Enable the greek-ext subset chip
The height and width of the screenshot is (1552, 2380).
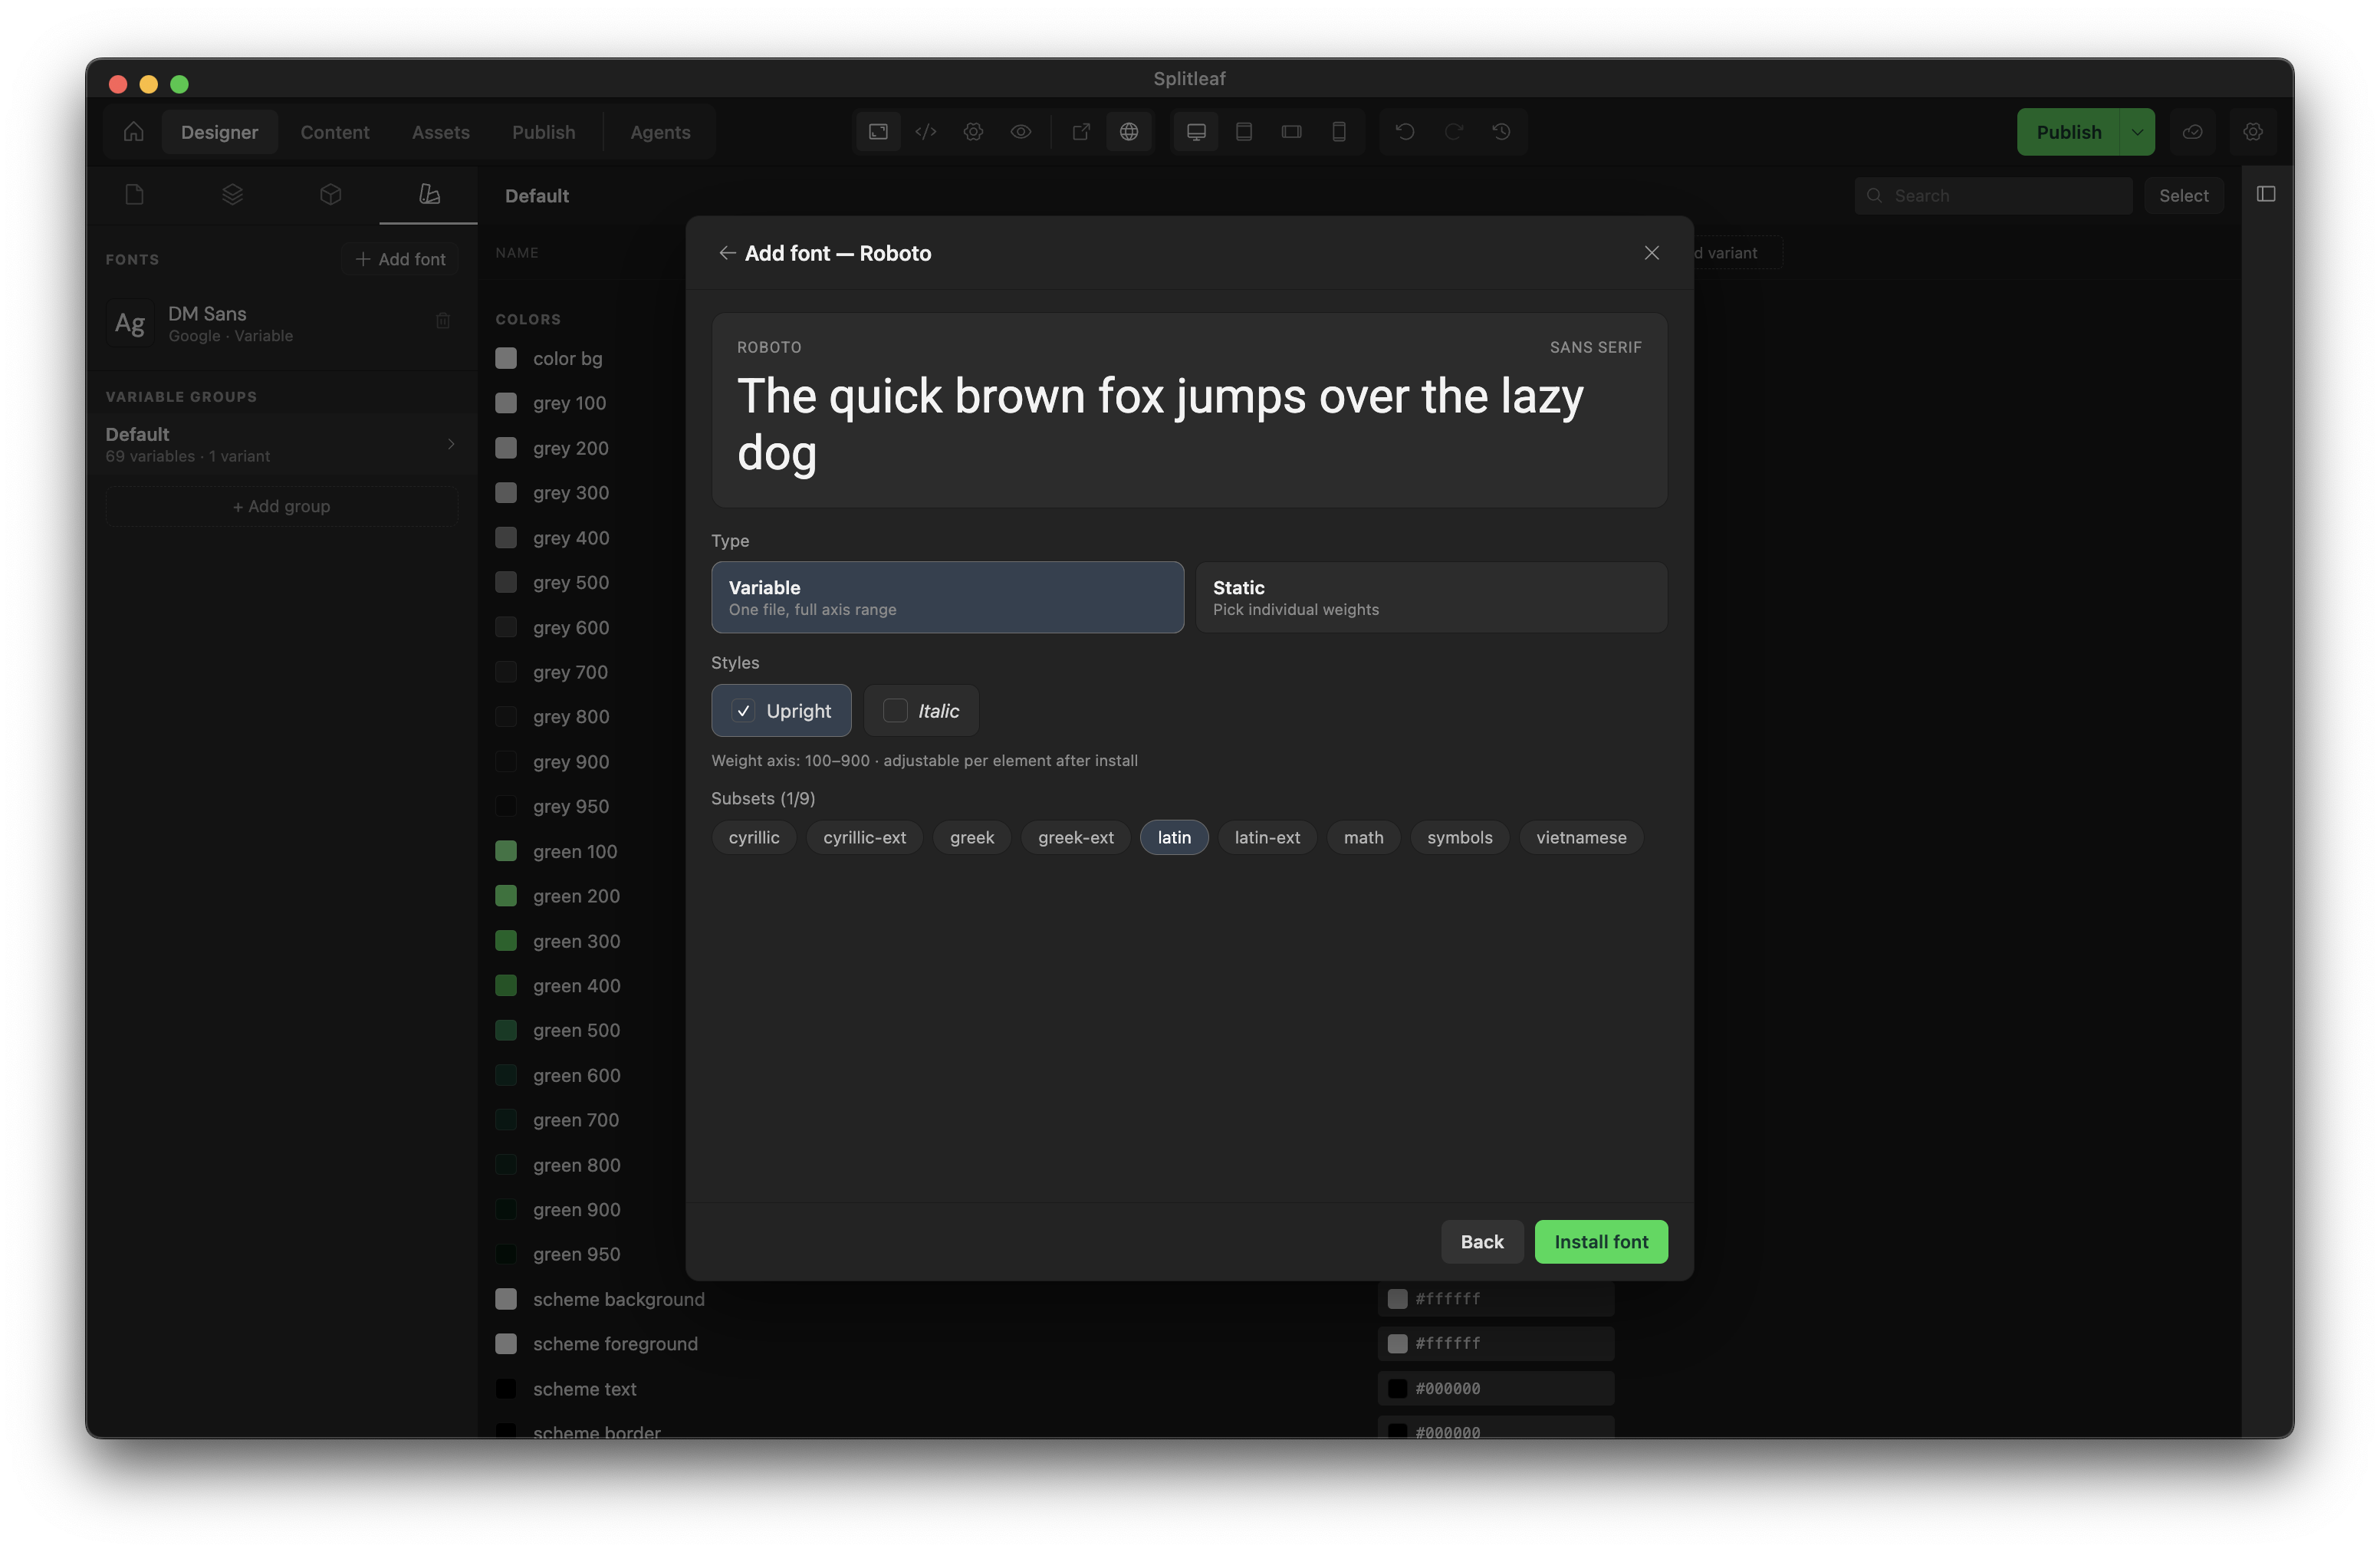click(x=1075, y=837)
